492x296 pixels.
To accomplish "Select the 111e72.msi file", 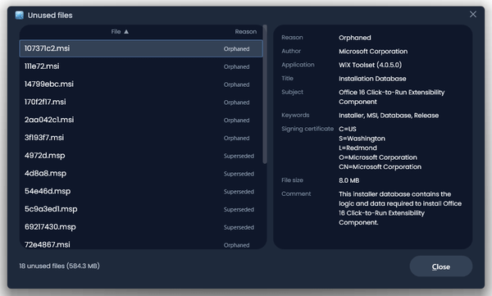I will (x=141, y=66).
